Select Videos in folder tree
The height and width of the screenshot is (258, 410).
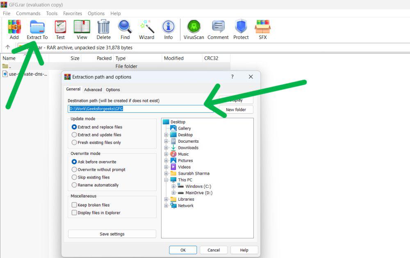point(184,167)
